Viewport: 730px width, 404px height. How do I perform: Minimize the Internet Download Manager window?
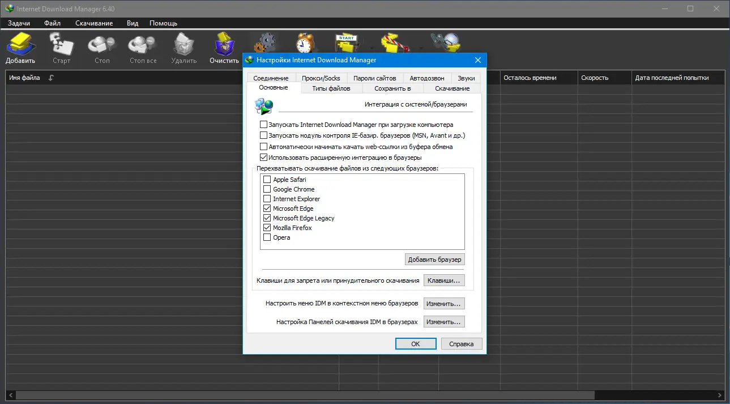665,8
